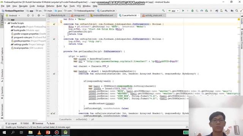
Task: Switch to strings.xml editor tab
Action: (x=79, y=15)
